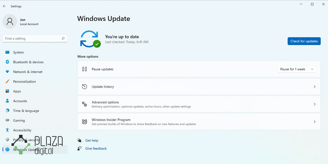Viewport: 328px width, 164px height.
Task: Click the Time & language clock icon
Action: point(7,111)
